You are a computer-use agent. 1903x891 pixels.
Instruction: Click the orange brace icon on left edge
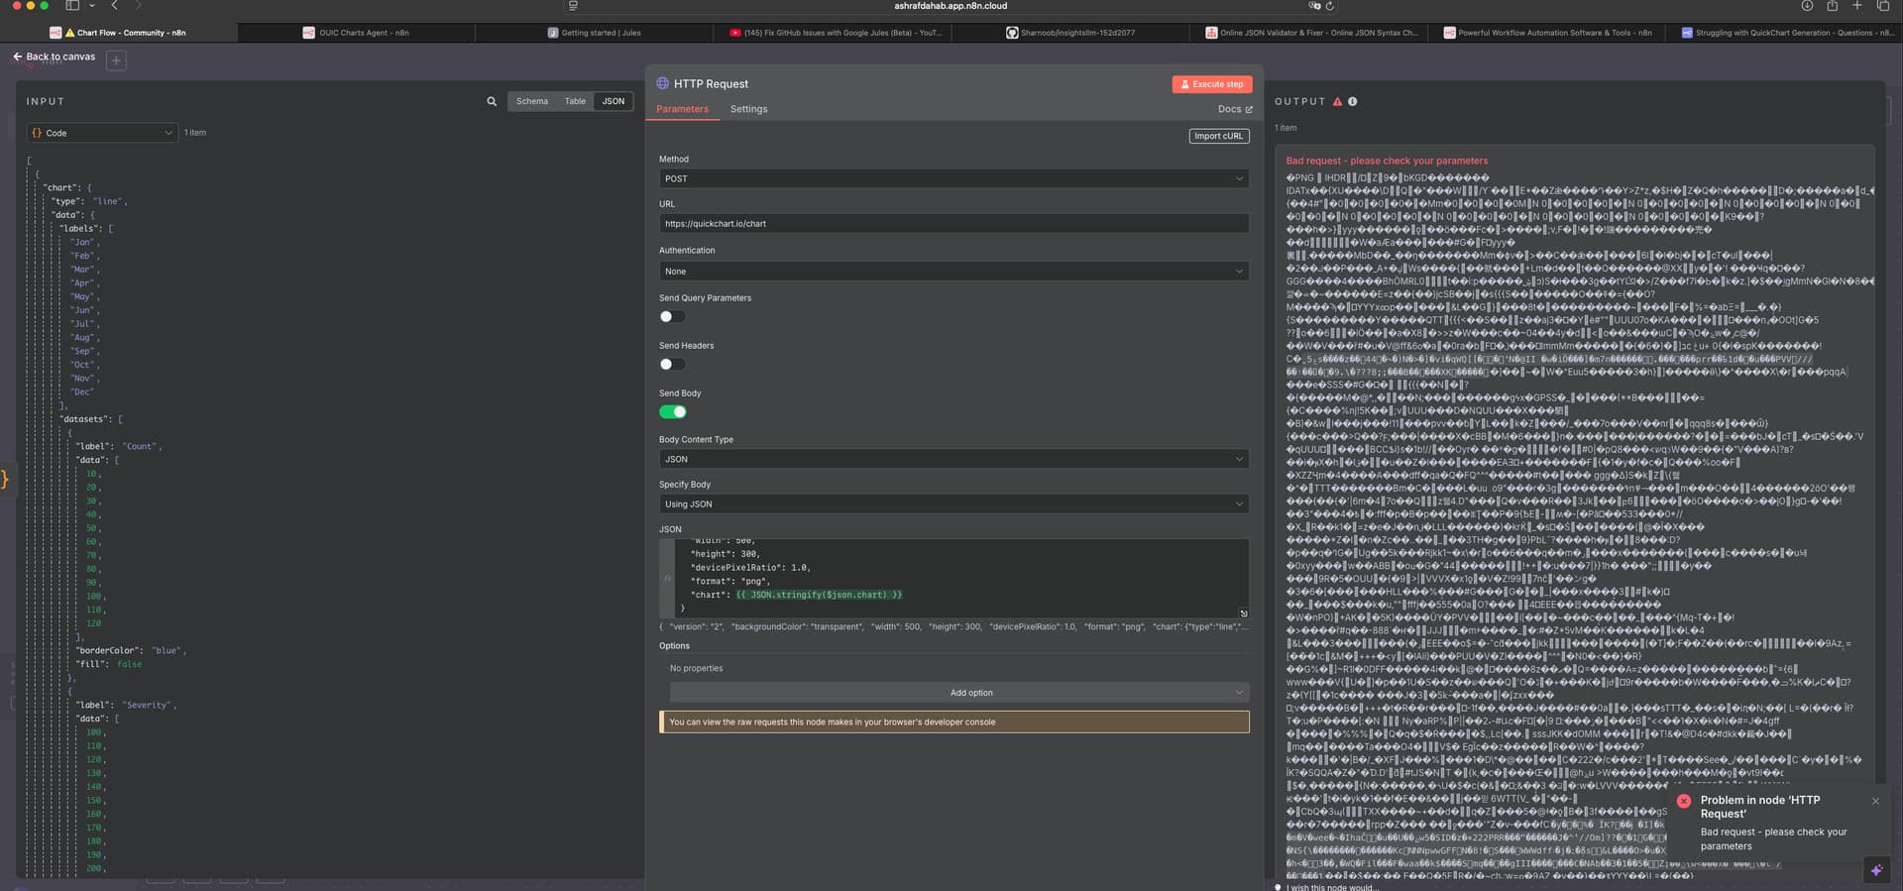tap(4, 480)
